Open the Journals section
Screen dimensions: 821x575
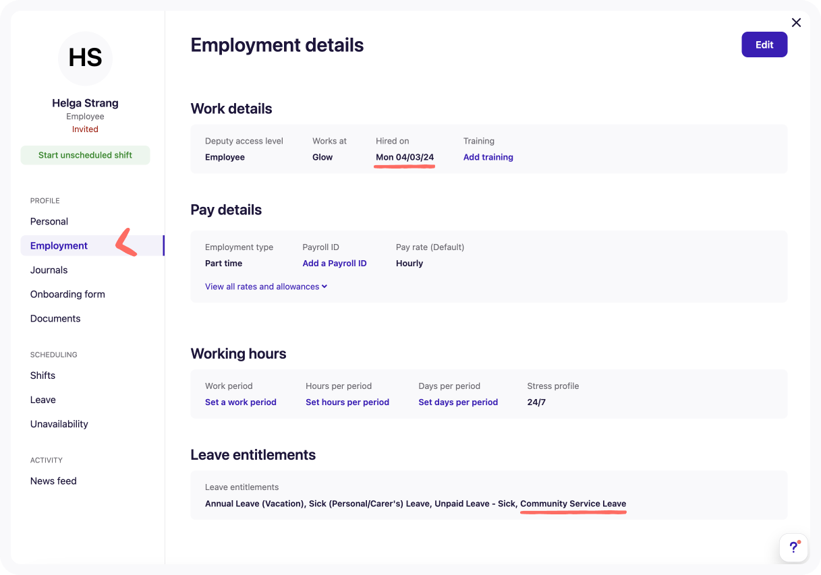(49, 270)
